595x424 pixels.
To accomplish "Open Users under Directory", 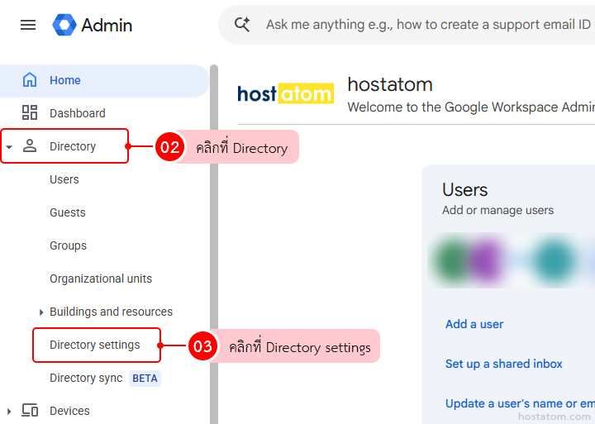I will pyautogui.click(x=64, y=179).
